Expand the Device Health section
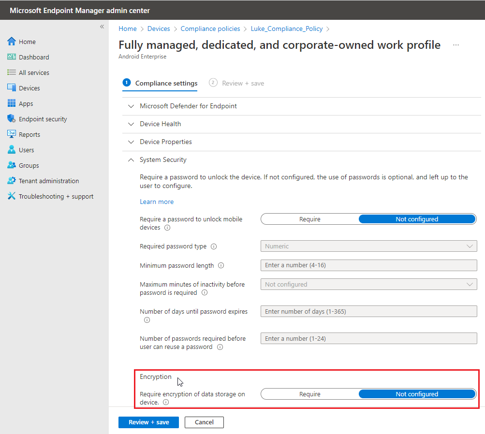Image resolution: width=485 pixels, height=434 pixels. [160, 124]
